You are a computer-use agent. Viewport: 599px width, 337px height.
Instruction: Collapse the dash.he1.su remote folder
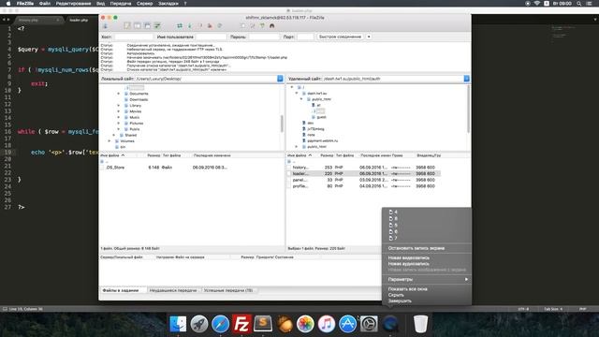pos(297,94)
